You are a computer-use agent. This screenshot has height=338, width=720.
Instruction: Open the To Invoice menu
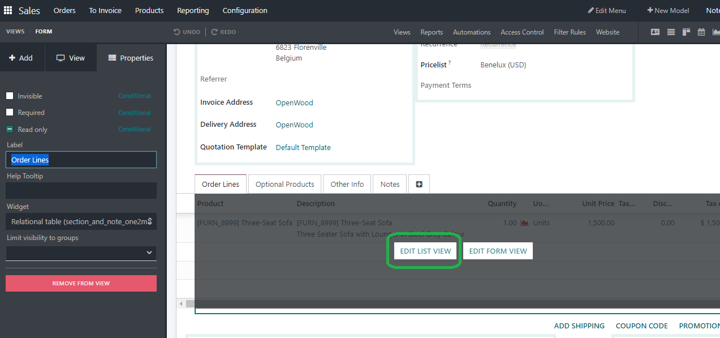[x=105, y=11]
